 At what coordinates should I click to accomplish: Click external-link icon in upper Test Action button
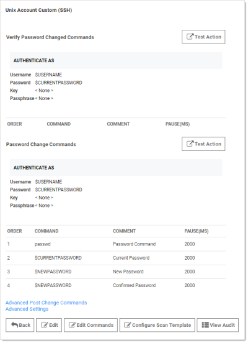[x=190, y=37]
